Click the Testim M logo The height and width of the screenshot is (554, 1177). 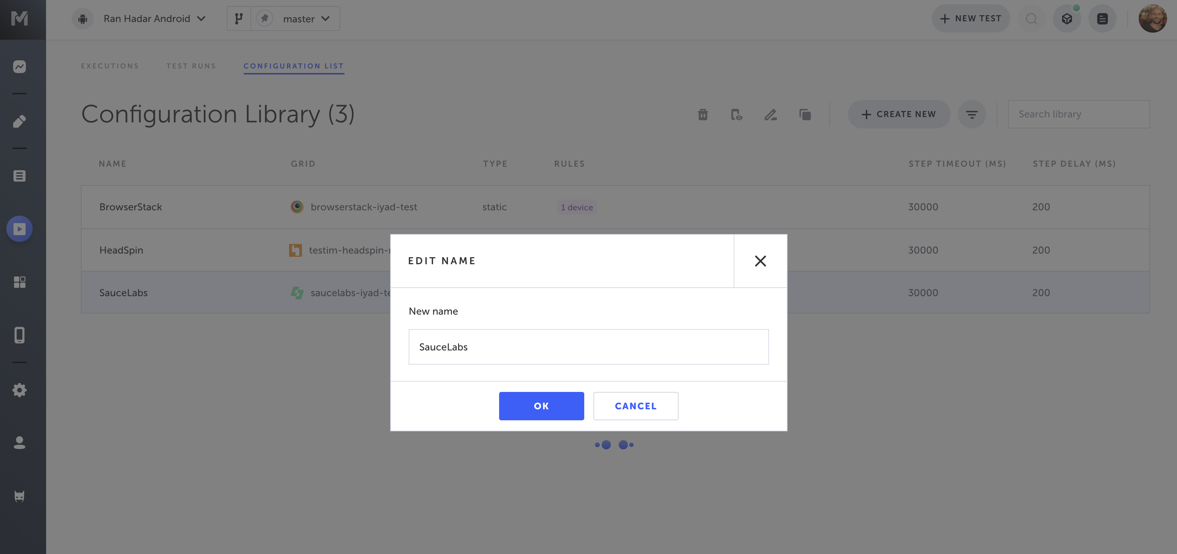coord(20,19)
